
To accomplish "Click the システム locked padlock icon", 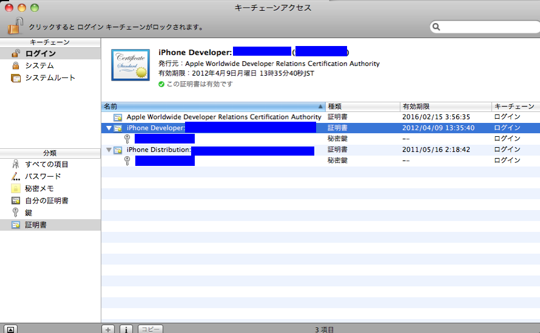I will [16, 65].
